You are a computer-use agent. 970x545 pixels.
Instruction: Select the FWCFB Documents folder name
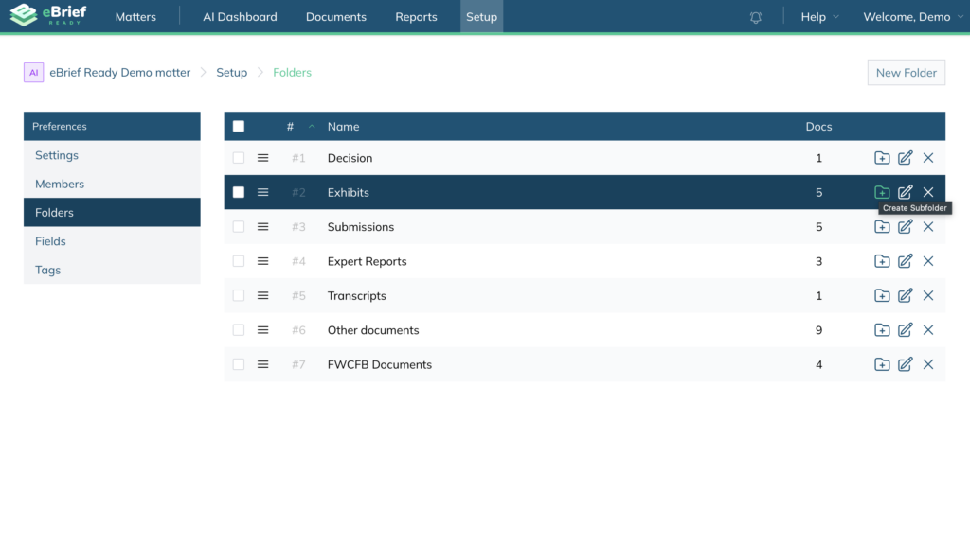pyautogui.click(x=379, y=364)
